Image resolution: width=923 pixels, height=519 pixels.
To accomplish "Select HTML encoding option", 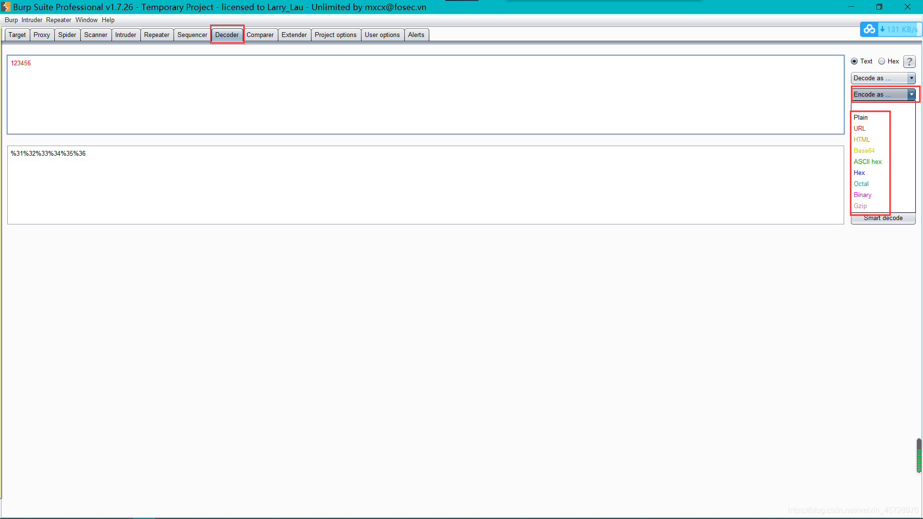I will 861,139.
